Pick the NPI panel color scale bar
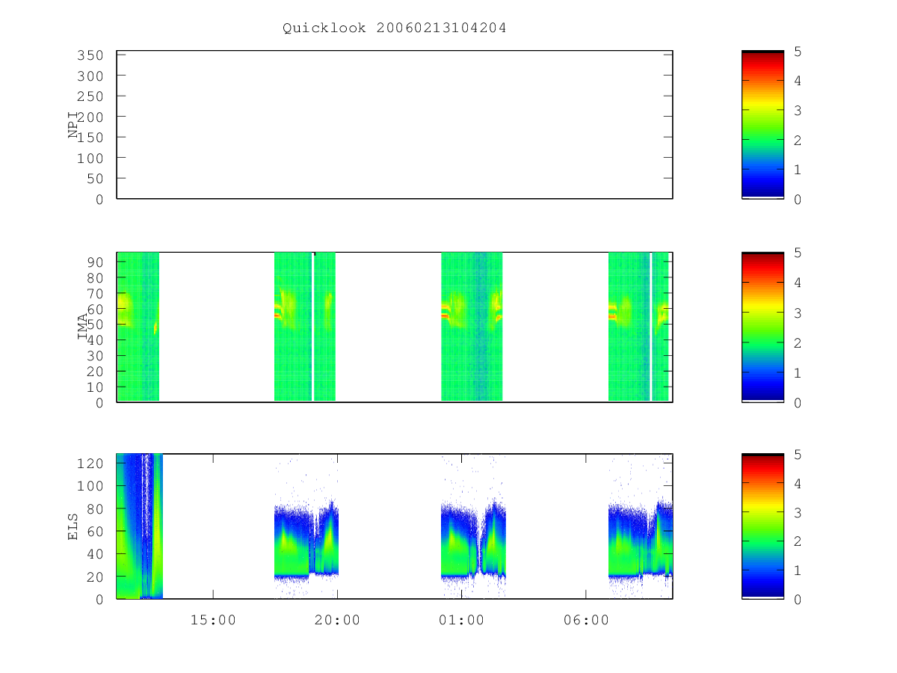The width and height of the screenshot is (897, 673). coord(762,125)
